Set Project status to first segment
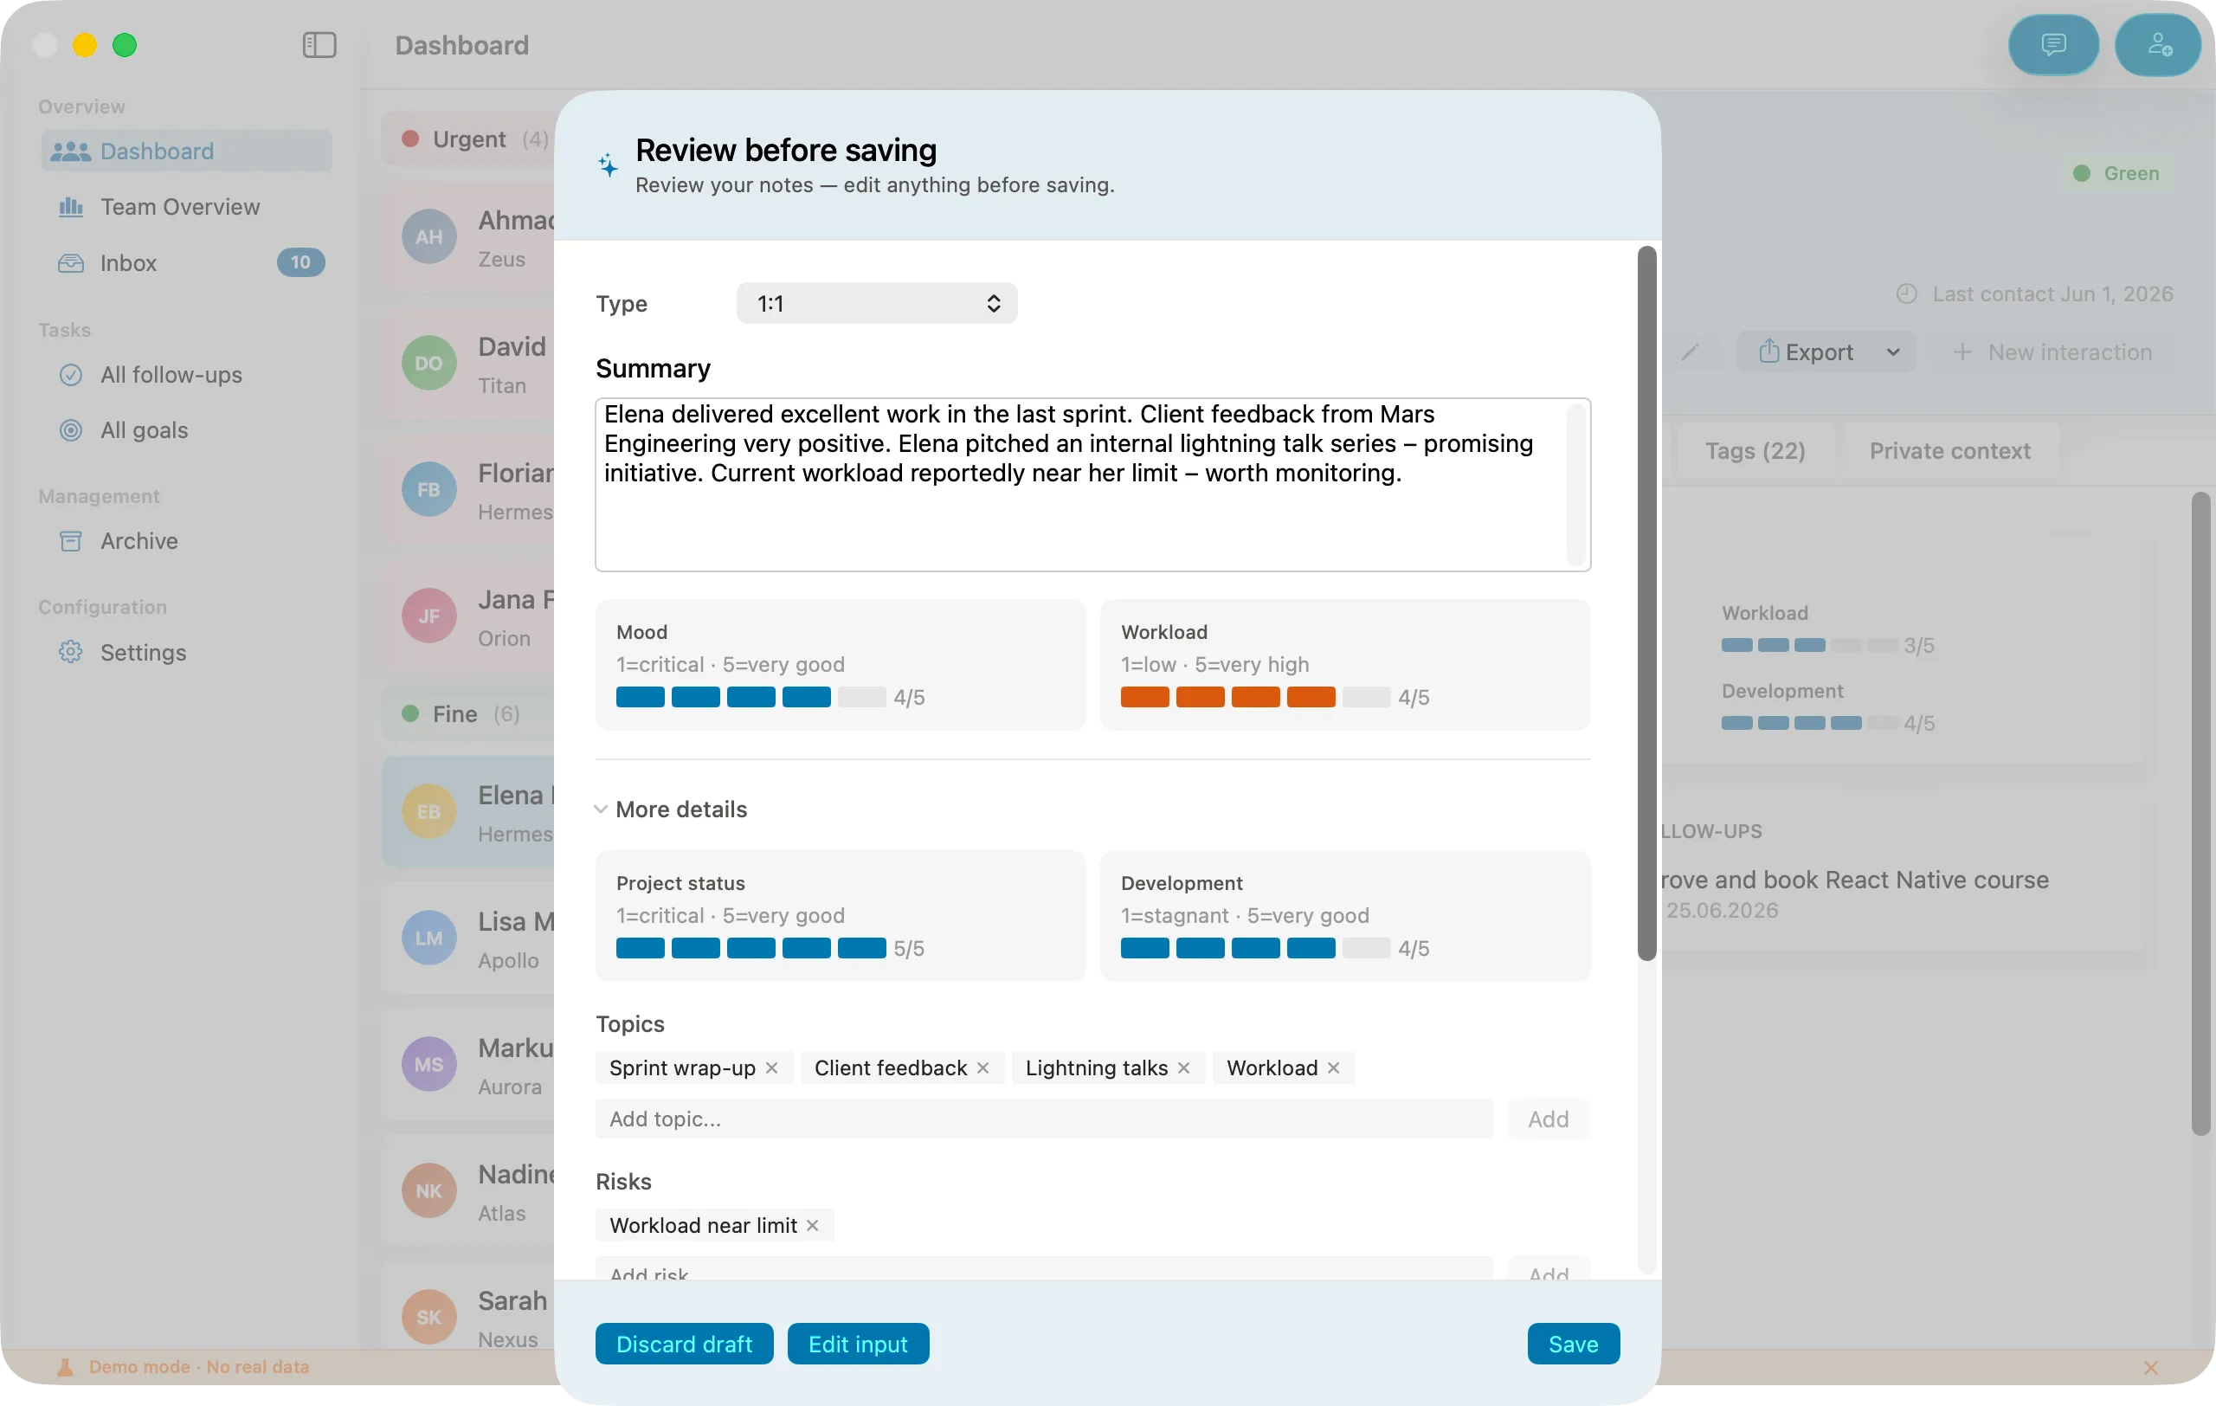2216x1406 pixels. [x=641, y=949]
